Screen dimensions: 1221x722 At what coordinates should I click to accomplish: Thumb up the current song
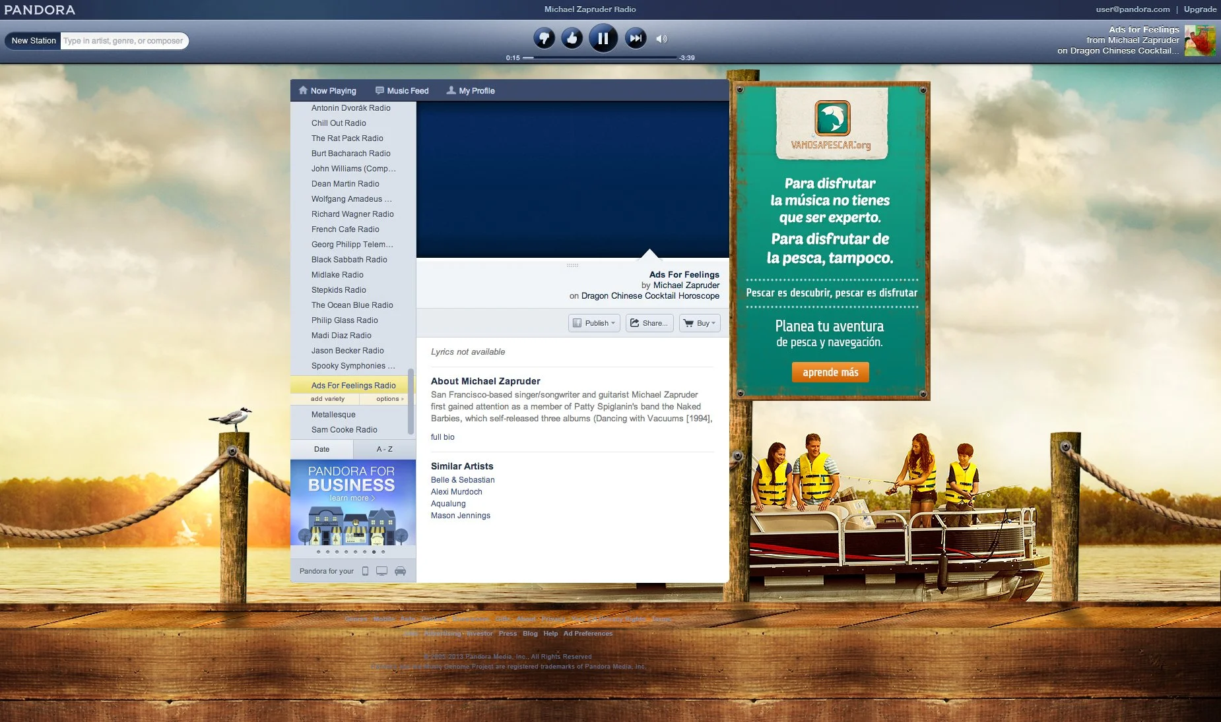coord(572,38)
